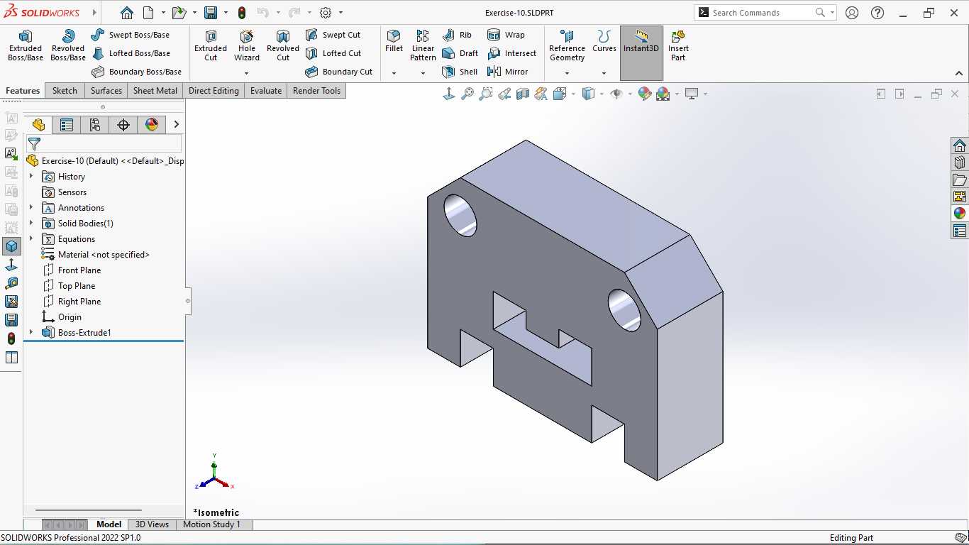Open the Help question mark icon
The width and height of the screenshot is (969, 545).
tap(877, 13)
